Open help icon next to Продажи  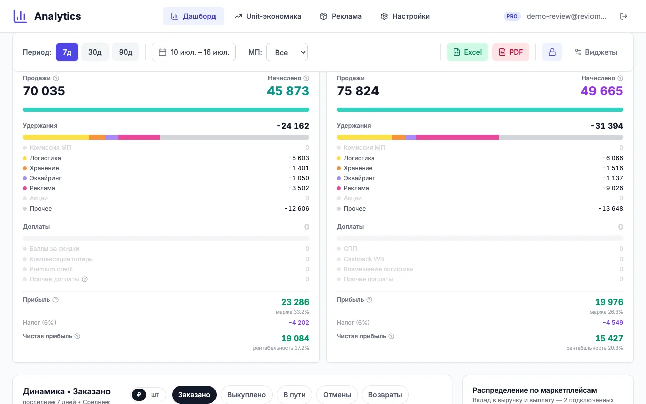[x=56, y=78]
